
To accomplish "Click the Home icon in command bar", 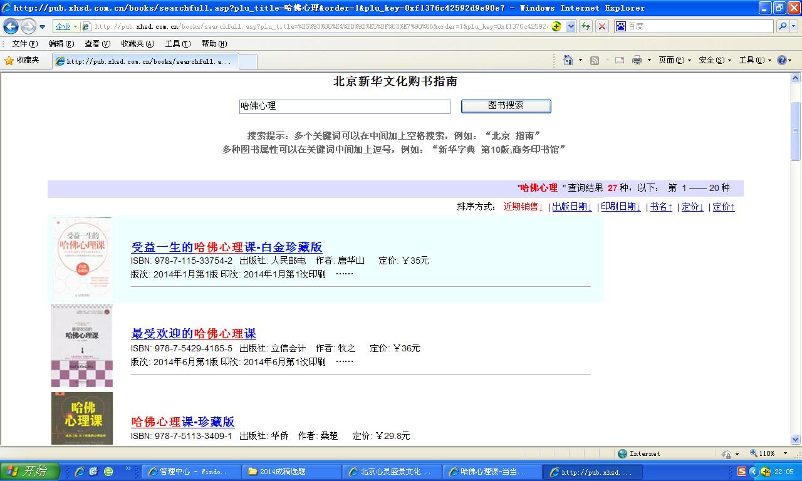I will [x=568, y=60].
